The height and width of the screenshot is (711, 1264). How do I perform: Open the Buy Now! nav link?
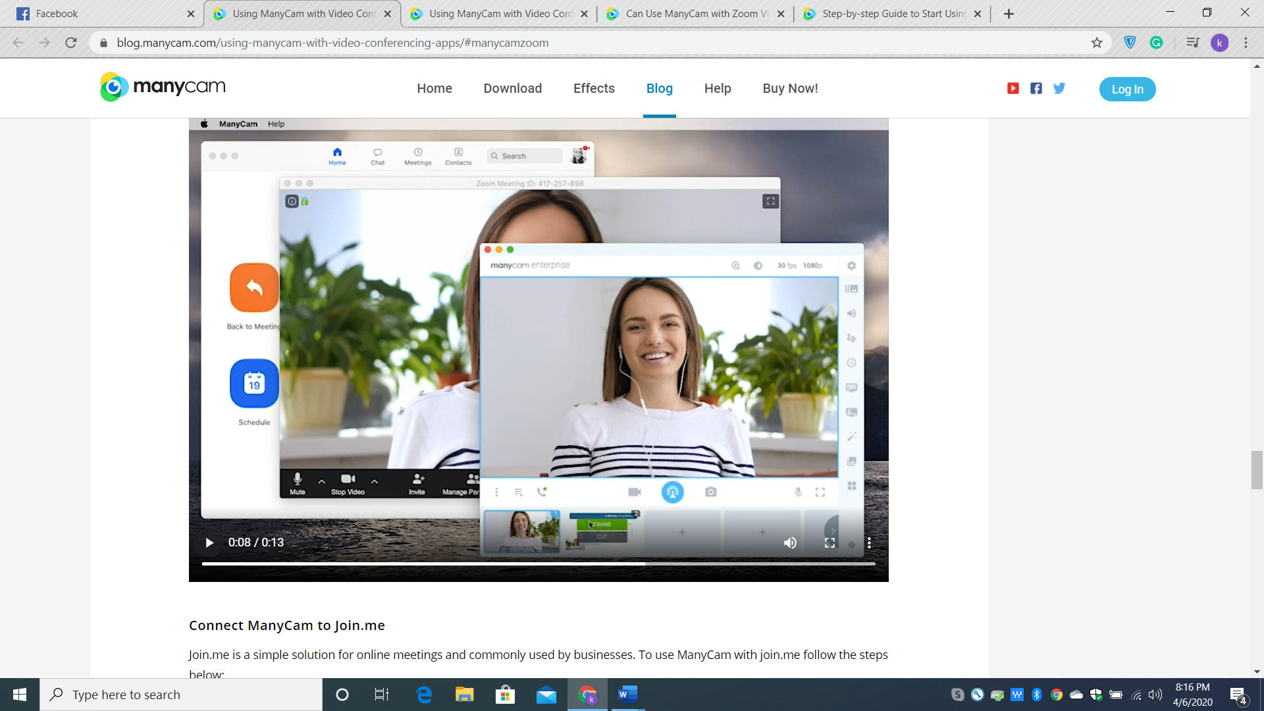click(790, 88)
